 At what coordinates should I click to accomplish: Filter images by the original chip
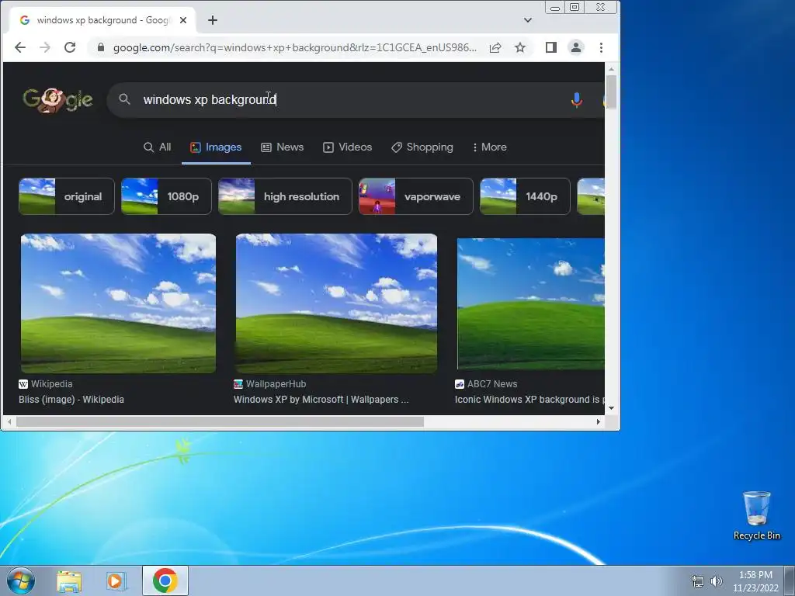pos(67,196)
